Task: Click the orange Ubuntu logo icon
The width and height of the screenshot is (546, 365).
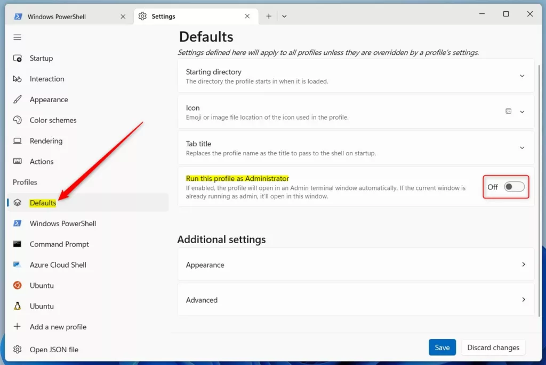Action: coord(18,285)
